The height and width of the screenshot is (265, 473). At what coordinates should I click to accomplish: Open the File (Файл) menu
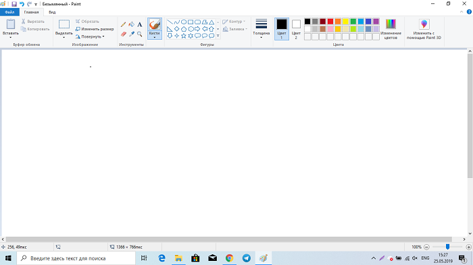click(x=9, y=12)
